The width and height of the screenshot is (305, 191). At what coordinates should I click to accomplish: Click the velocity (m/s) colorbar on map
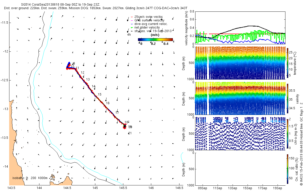(x=155, y=40)
